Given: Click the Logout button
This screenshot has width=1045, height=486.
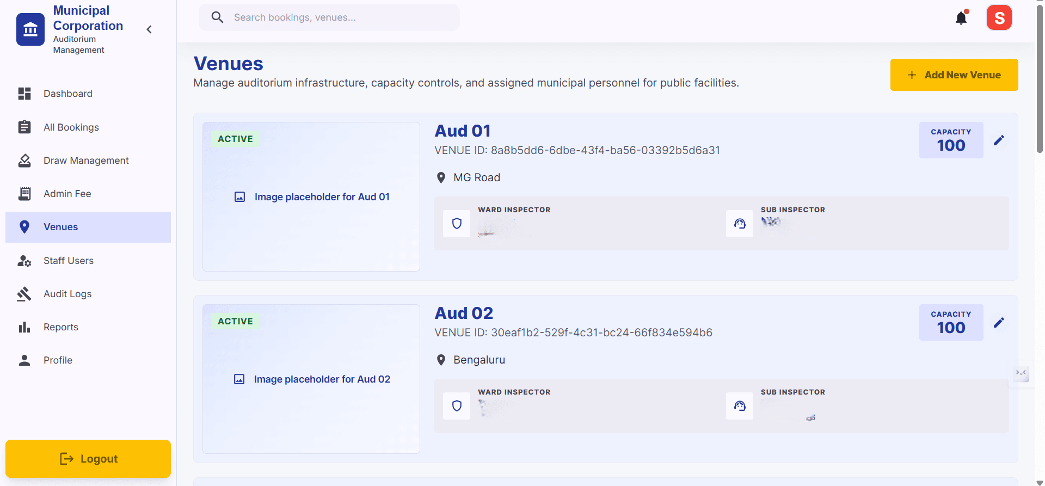Looking at the screenshot, I should pos(88,459).
